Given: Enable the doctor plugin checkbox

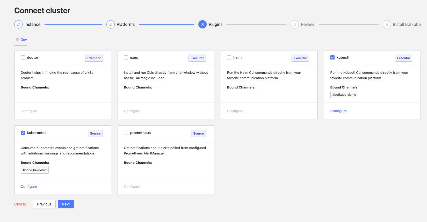Looking at the screenshot, I should (x=23, y=57).
